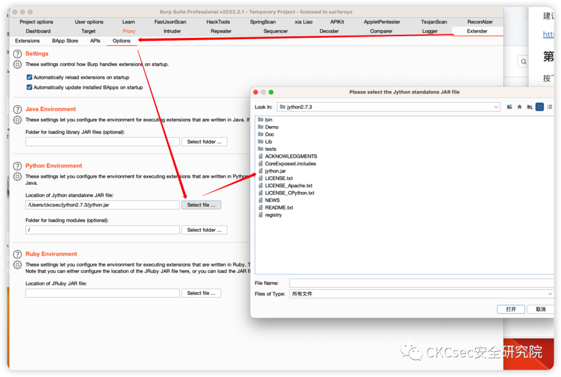
Task: Toggle Automatically reload extensions on startup
Action: coord(30,77)
